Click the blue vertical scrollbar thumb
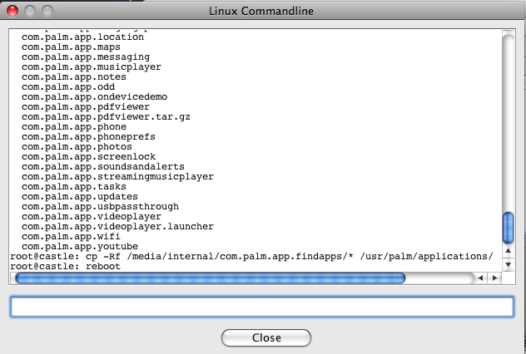The width and height of the screenshot is (526, 354). tap(509, 228)
